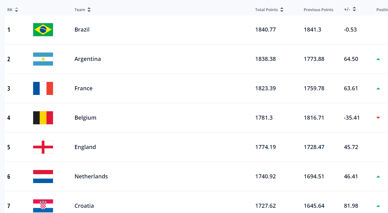Image resolution: width=388 pixels, height=213 pixels.
Task: Click the Belgium flag icon
Action: coord(43,118)
